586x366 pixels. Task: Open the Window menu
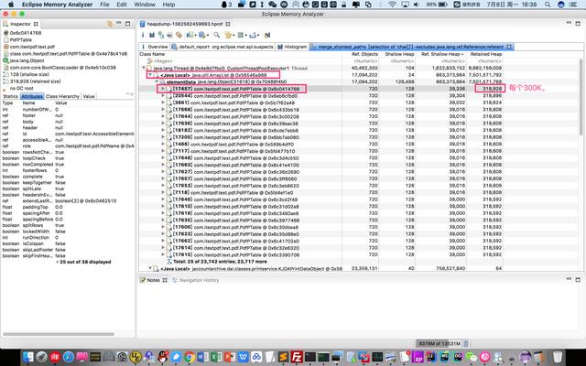coord(145,5)
